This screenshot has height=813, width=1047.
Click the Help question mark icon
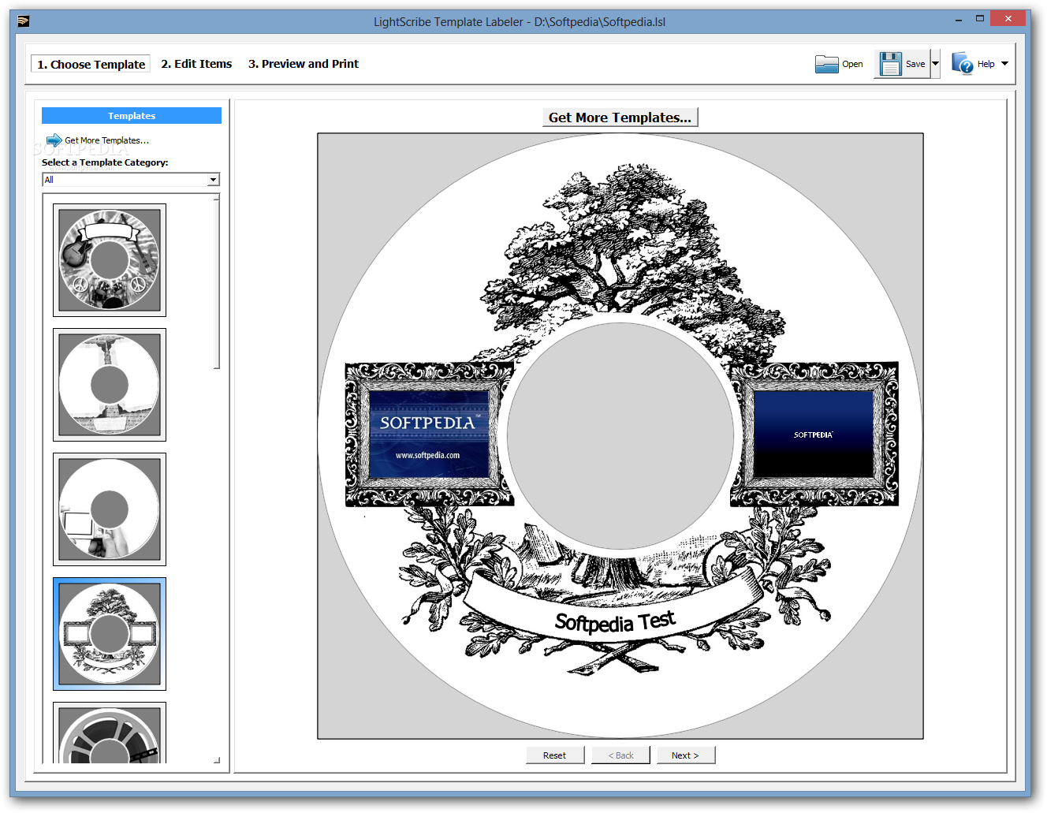962,63
